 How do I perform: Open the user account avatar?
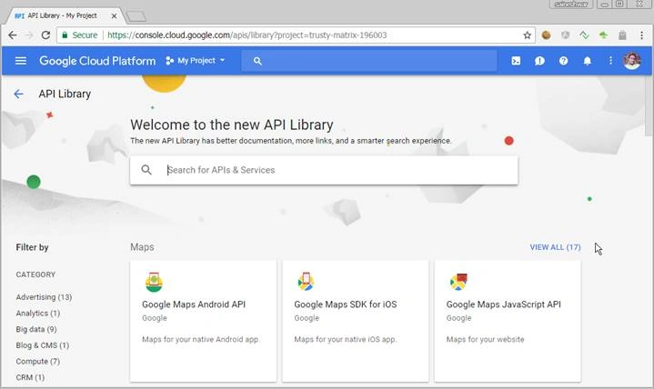(632, 61)
